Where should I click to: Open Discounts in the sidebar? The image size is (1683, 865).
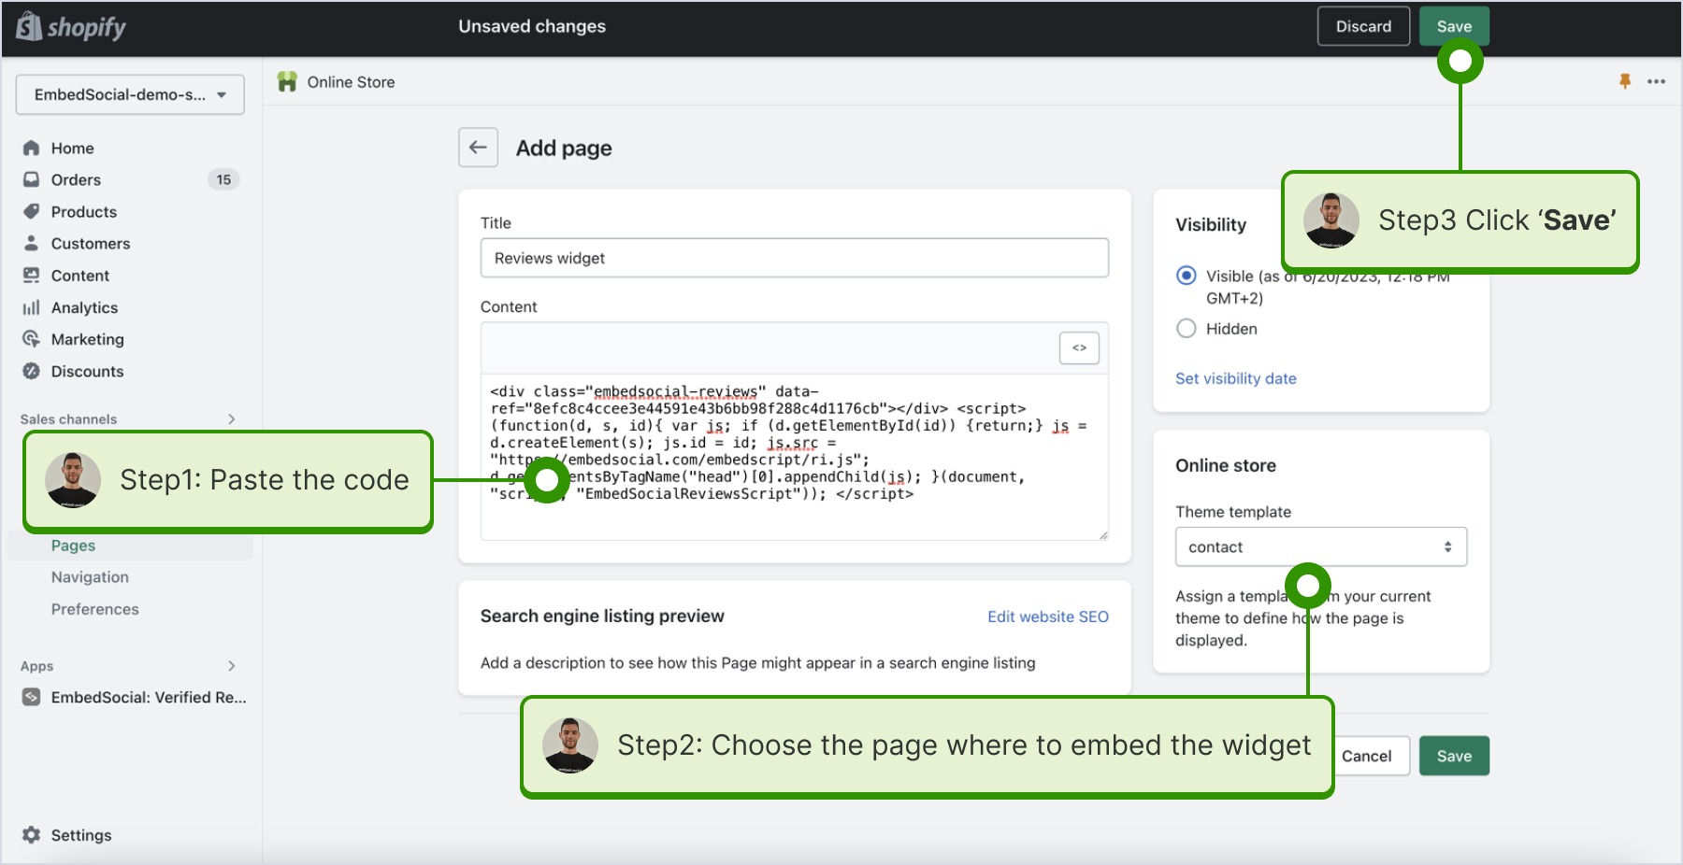87,371
